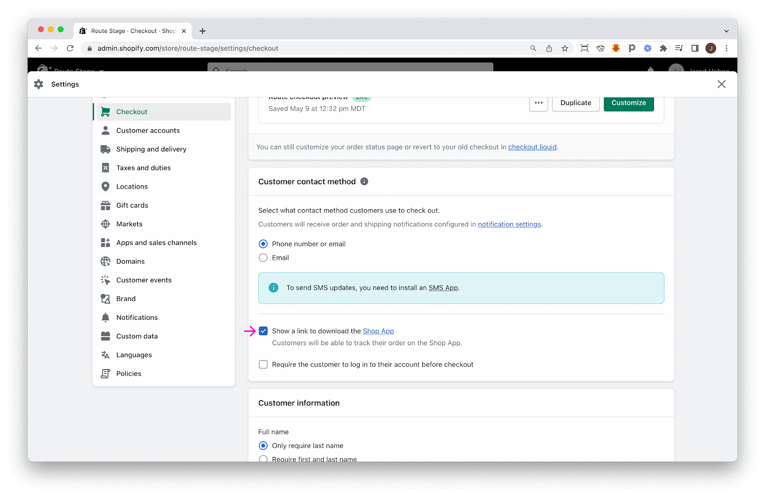Click the zoom magnifier icon in address bar
Viewport: 765px width, 498px height.
533,48
